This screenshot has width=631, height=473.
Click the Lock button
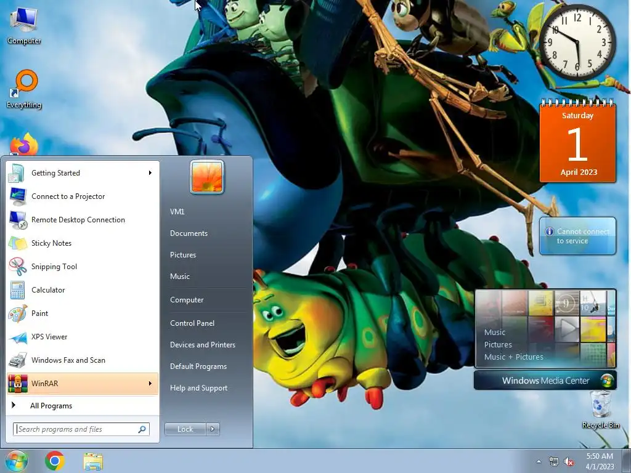click(x=185, y=429)
